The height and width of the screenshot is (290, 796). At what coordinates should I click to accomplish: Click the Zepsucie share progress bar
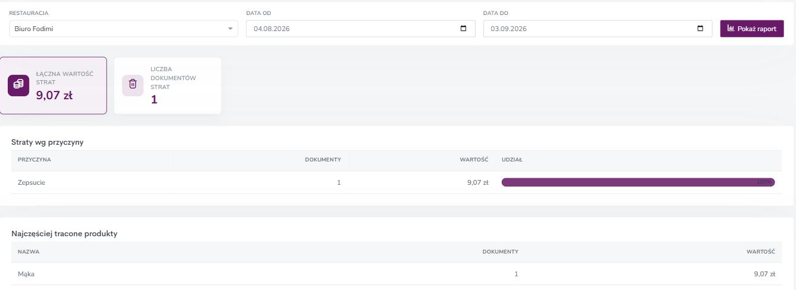(638, 182)
